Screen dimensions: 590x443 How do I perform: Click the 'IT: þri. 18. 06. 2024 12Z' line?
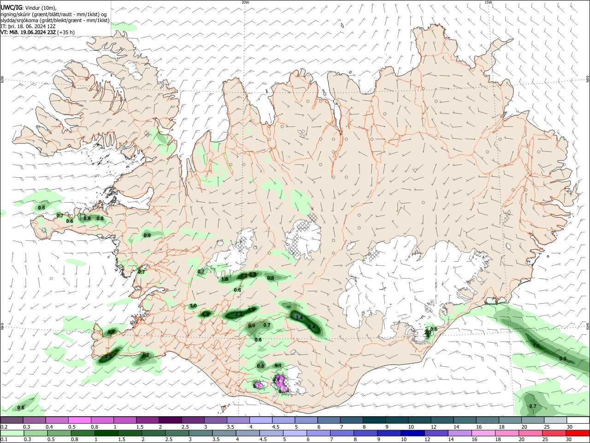pos(29,26)
